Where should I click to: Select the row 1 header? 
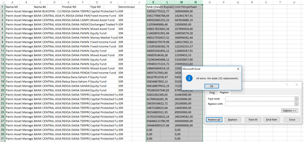click(2, 7)
